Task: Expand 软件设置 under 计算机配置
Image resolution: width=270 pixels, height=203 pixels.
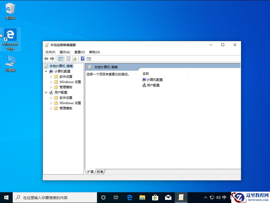Action: [x=51, y=76]
